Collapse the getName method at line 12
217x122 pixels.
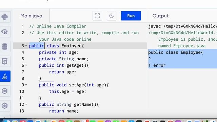pos(26,104)
